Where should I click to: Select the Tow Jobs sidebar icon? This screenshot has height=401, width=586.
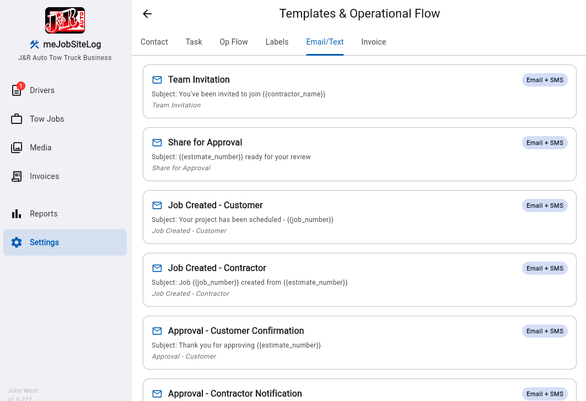coord(17,119)
